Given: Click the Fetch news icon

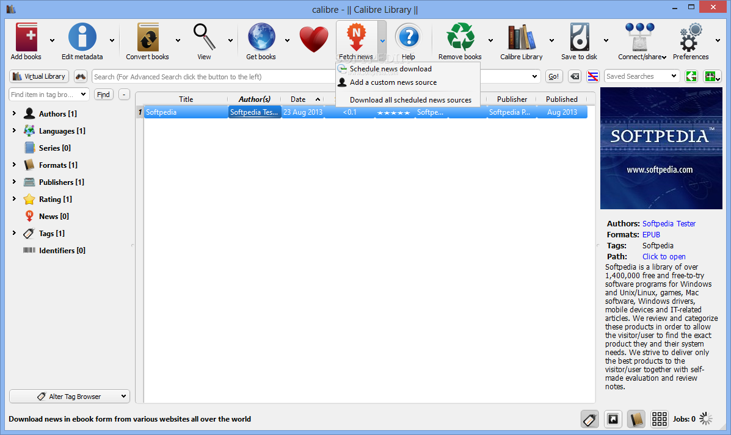Looking at the screenshot, I should point(356,37).
